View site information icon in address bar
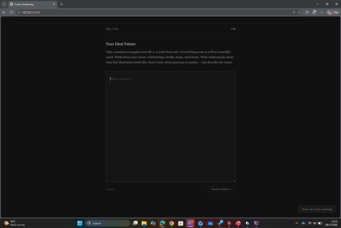Screen dimensions: 341x228 coord(19,13)
